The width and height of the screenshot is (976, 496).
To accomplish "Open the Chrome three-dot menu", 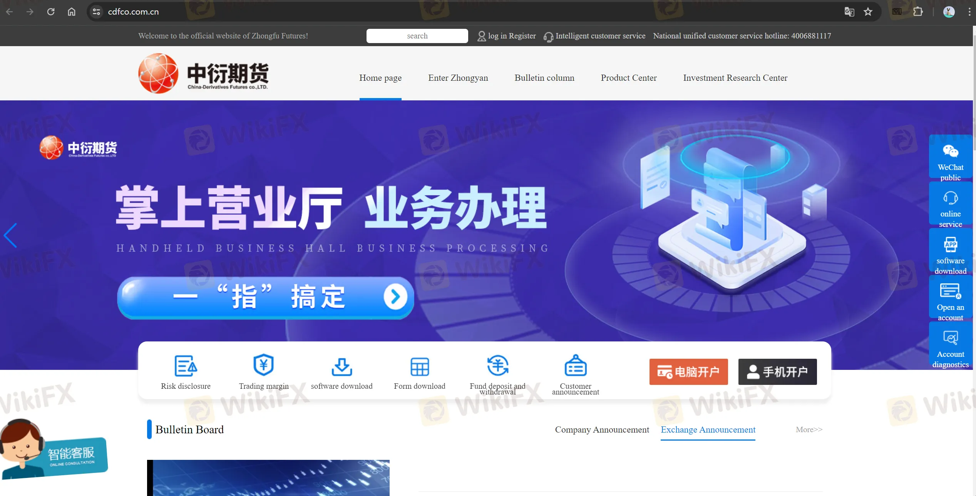I will 969,12.
